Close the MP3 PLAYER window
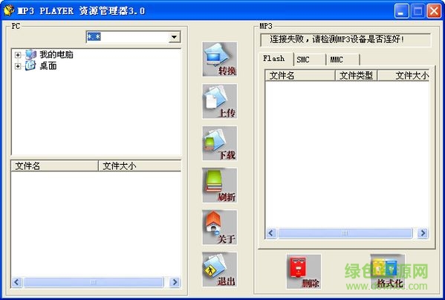445x300 pixels. [434, 11]
